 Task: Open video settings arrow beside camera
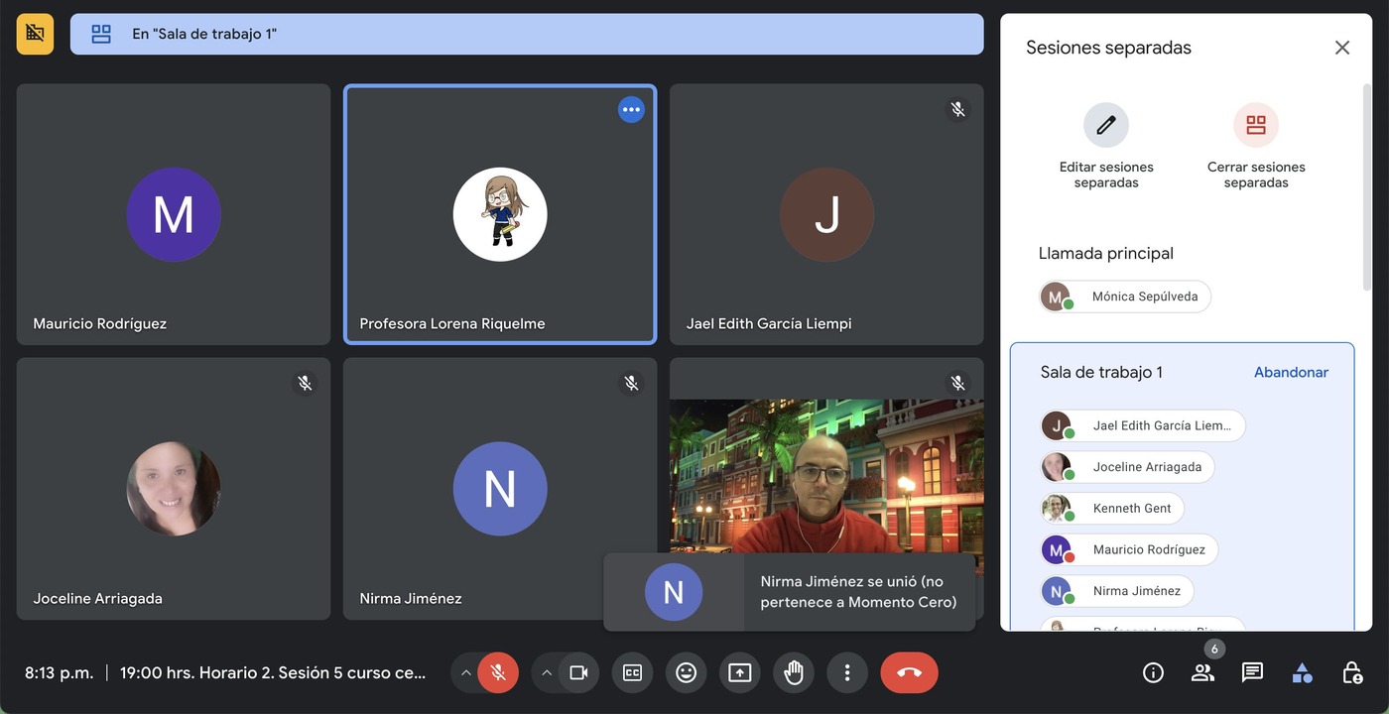(546, 672)
